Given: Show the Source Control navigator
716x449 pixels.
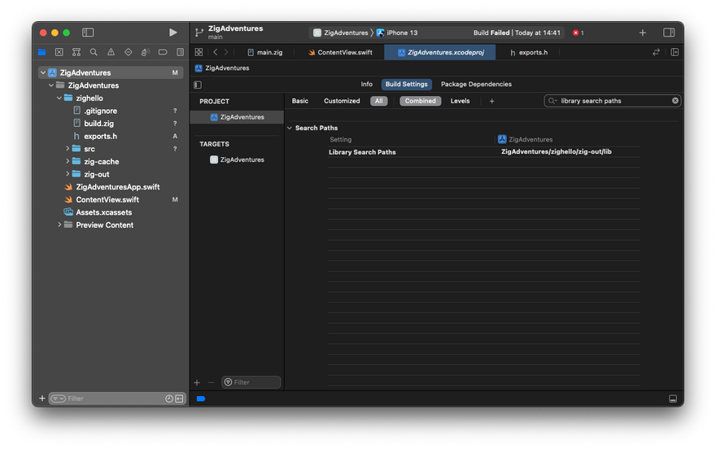Looking at the screenshot, I should (x=59, y=52).
